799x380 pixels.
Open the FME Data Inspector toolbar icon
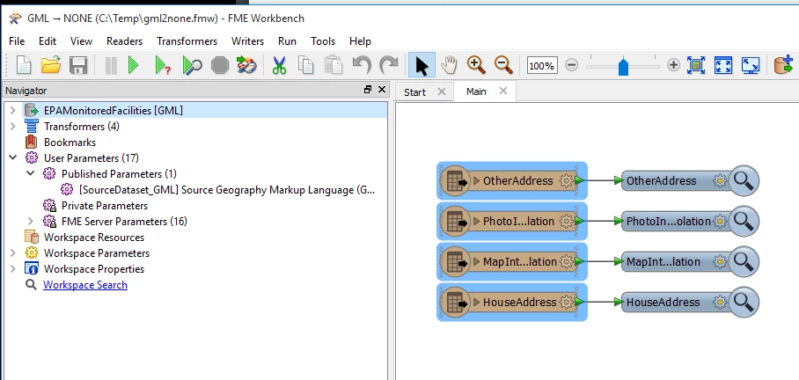coord(246,66)
